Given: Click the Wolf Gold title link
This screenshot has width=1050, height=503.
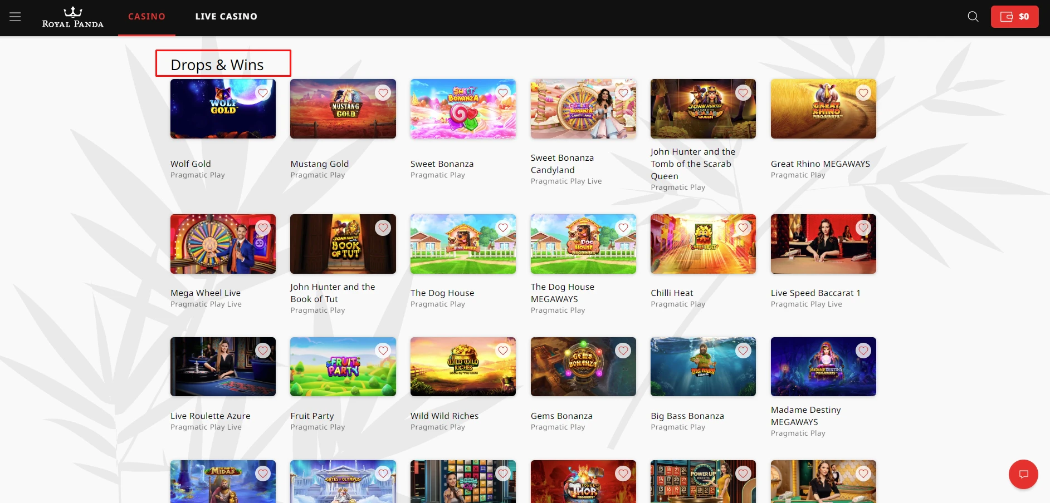Looking at the screenshot, I should click(191, 164).
